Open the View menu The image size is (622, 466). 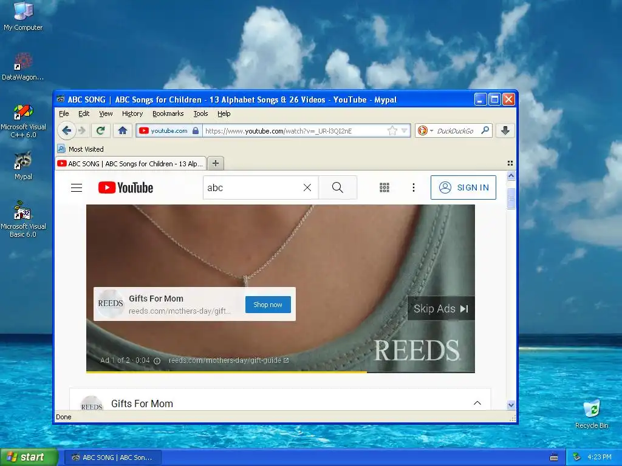tap(106, 113)
